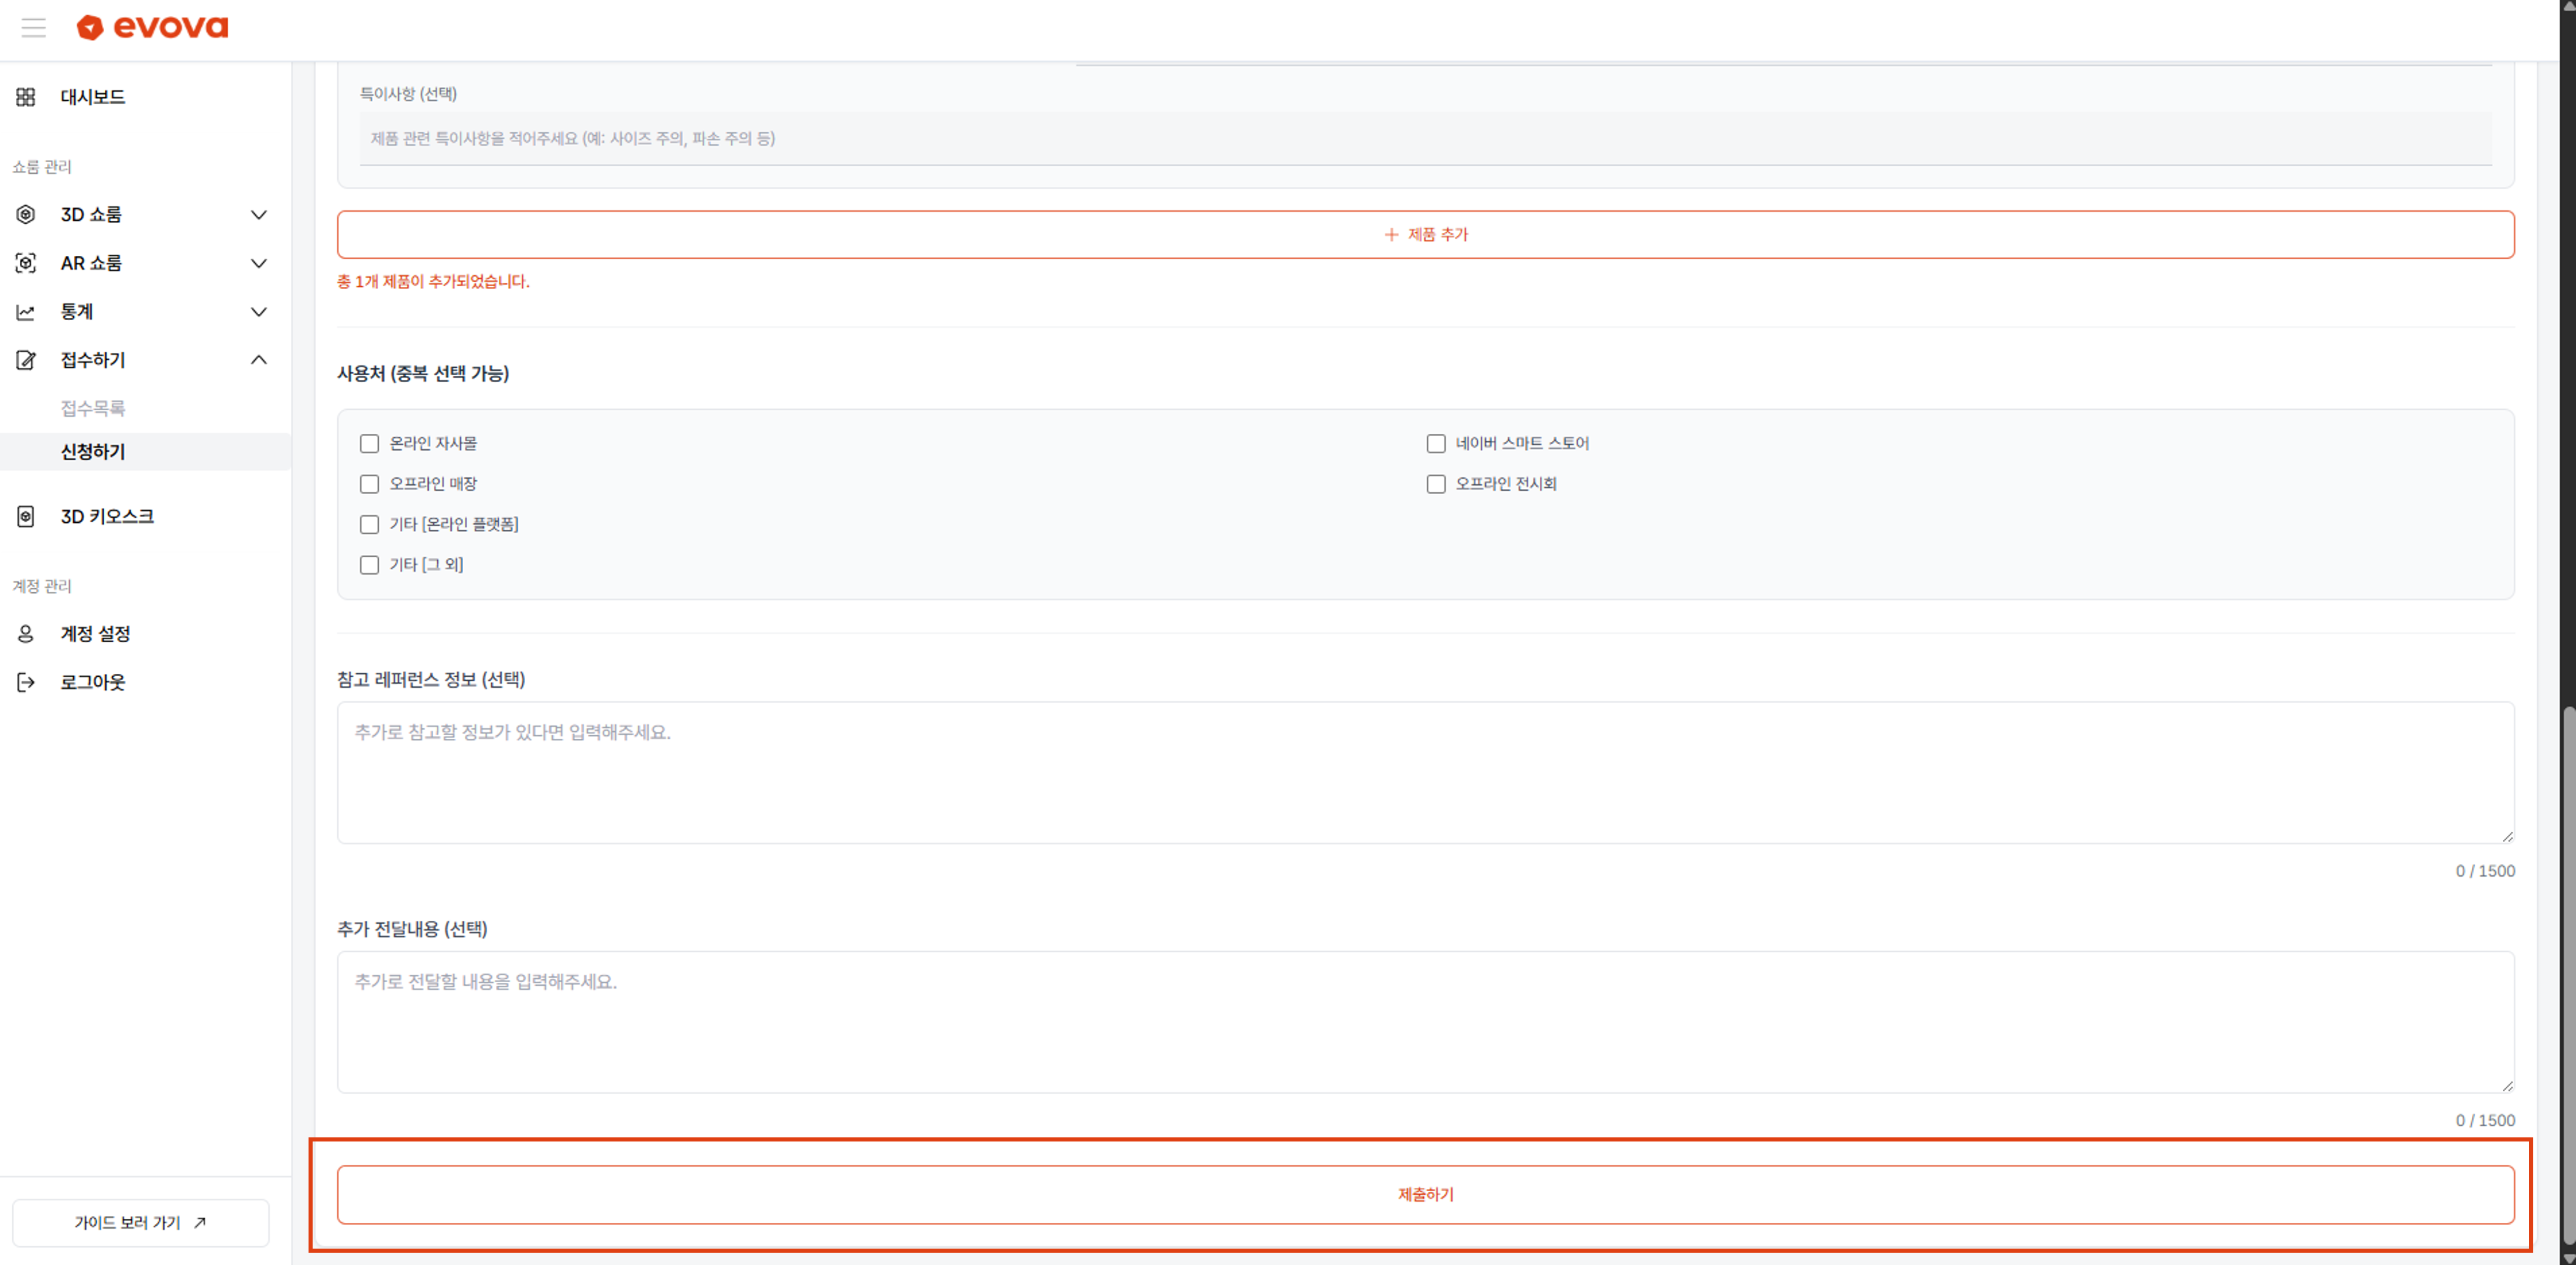Click the evova logo
The height and width of the screenshot is (1265, 2576).
pos(153,27)
